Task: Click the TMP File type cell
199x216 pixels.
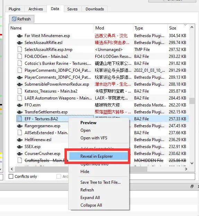Action: [142, 50]
